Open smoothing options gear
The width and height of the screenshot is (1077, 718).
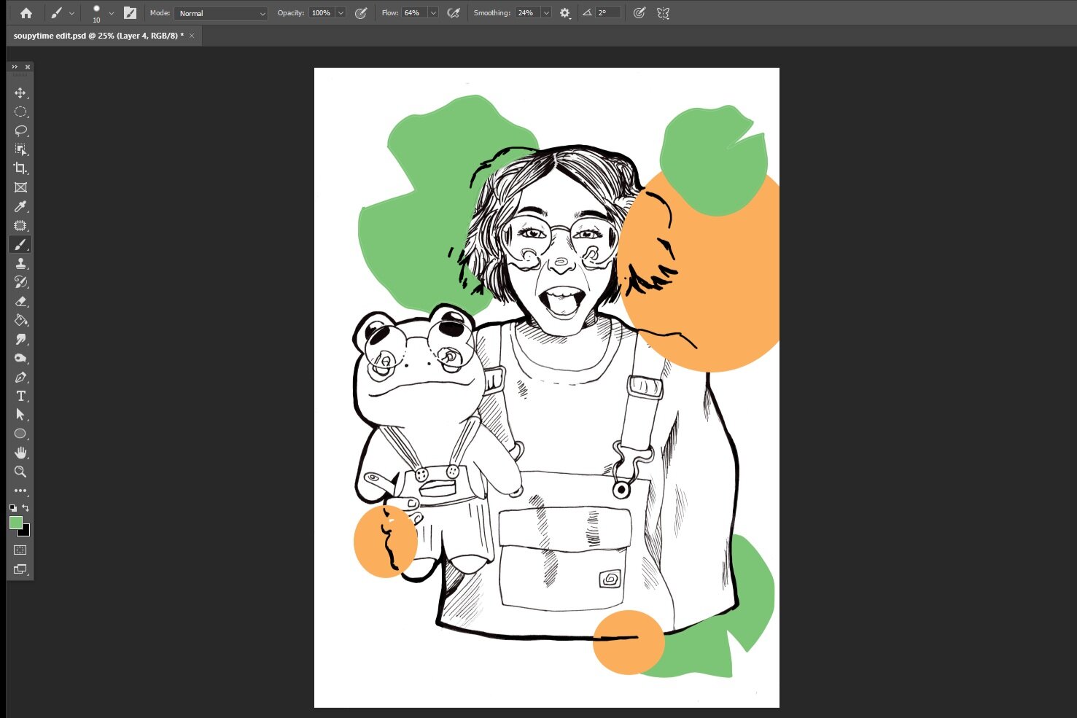click(x=565, y=13)
